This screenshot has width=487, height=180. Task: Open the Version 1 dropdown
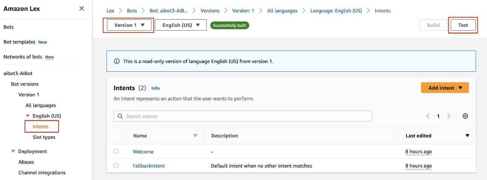point(129,25)
